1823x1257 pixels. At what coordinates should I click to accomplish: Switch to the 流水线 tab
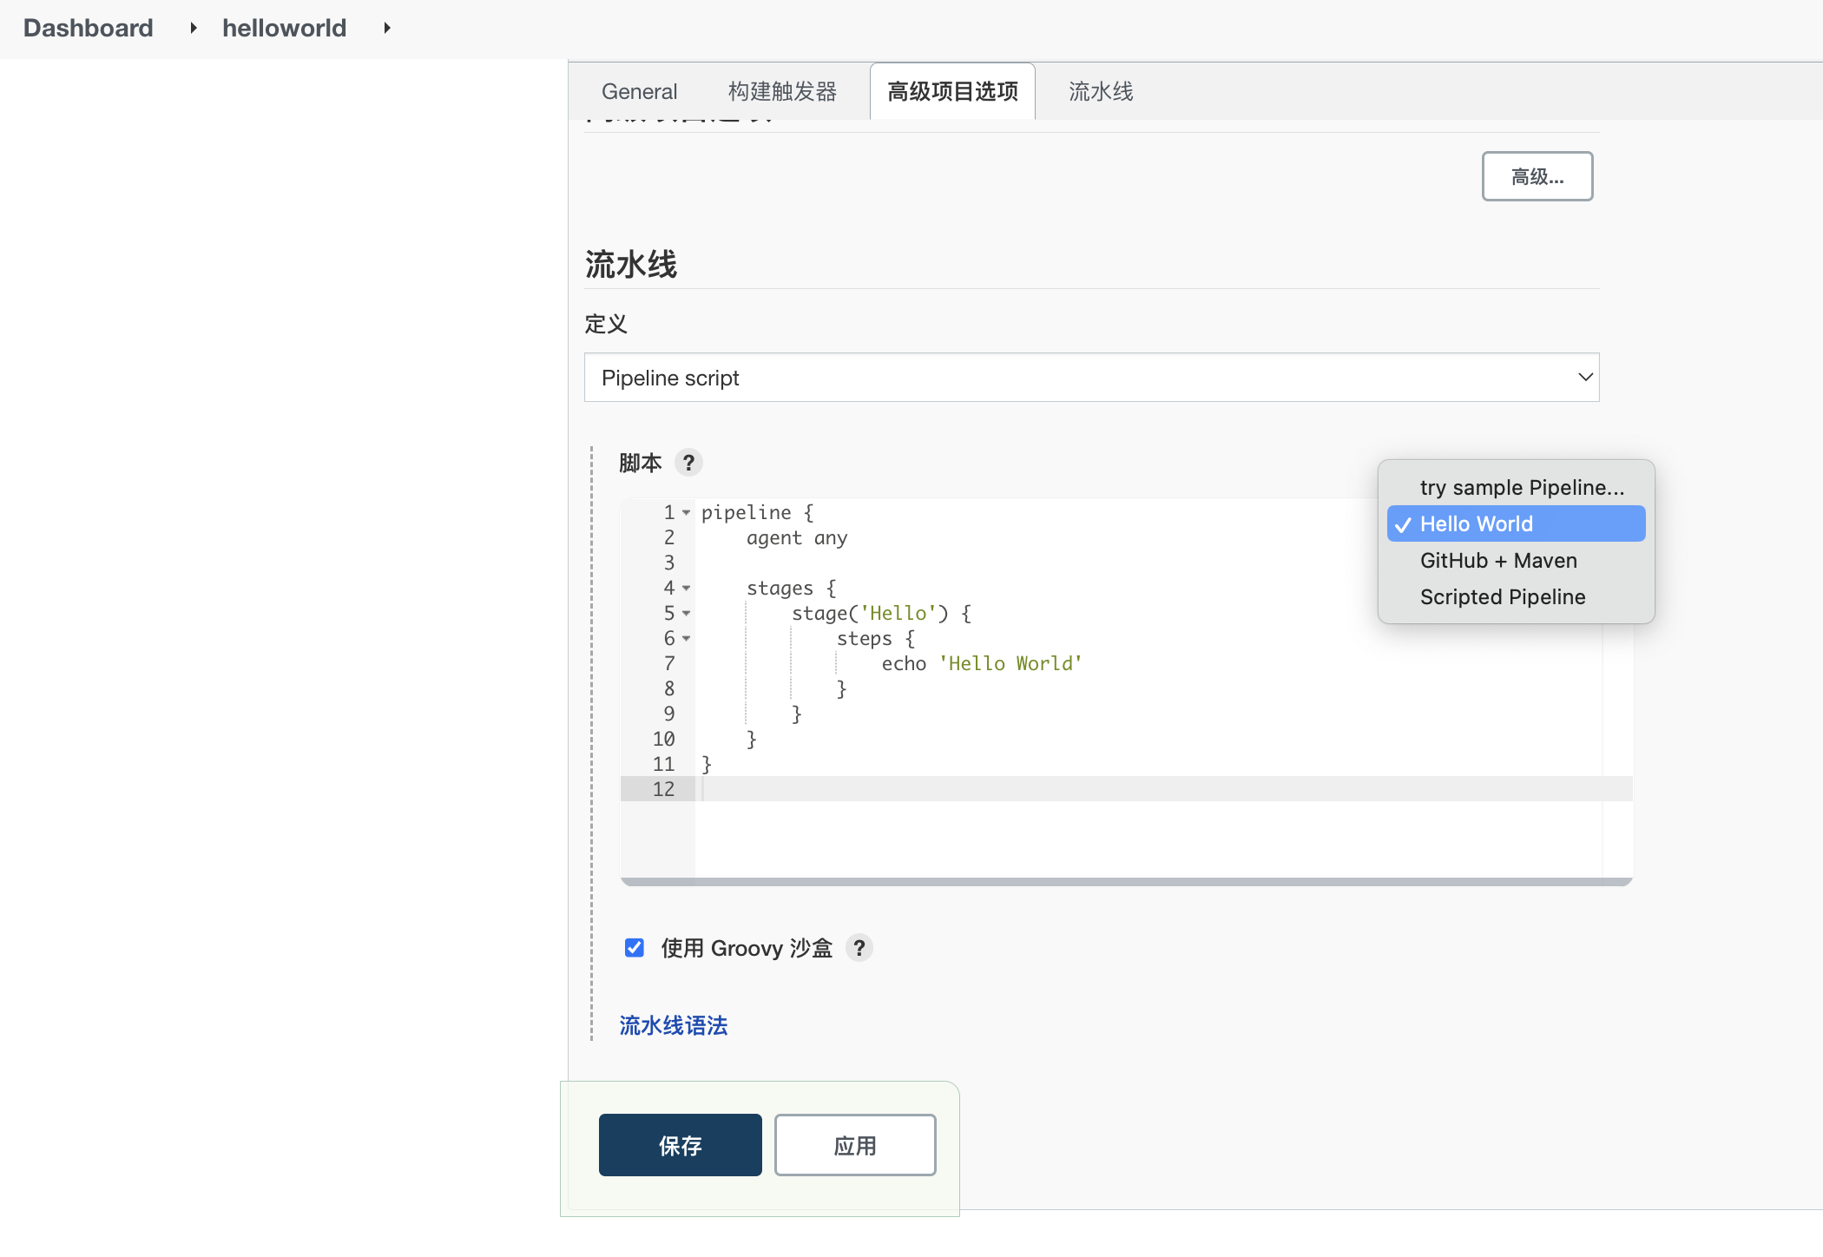tap(1101, 91)
